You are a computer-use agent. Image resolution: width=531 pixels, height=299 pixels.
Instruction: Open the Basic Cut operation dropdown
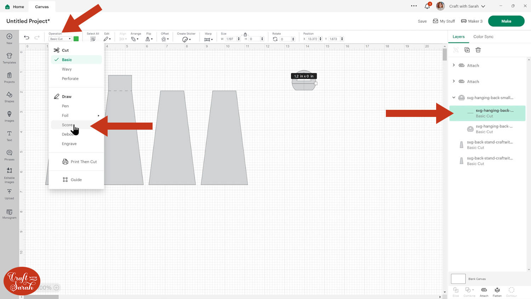tap(59, 39)
